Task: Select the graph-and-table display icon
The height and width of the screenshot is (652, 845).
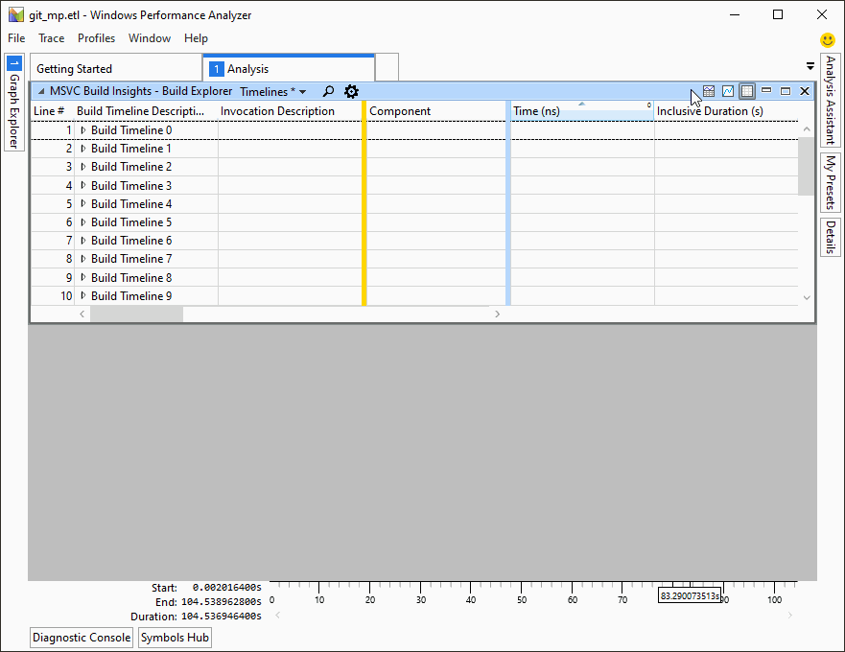Action: (708, 90)
